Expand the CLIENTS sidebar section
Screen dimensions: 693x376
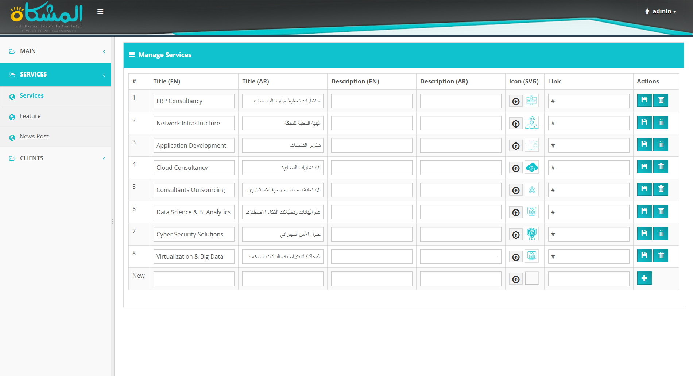coord(55,158)
